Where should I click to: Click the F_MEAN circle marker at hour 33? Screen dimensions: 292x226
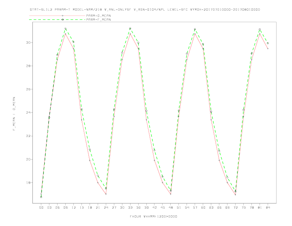[130, 28]
